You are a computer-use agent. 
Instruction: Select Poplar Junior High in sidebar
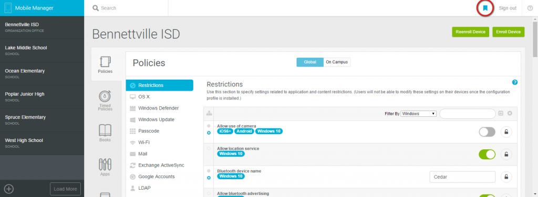point(42,97)
